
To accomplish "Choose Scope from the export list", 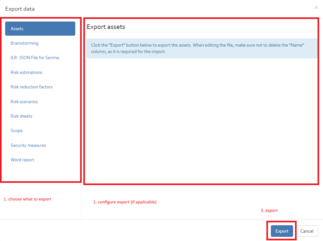I will click(x=16, y=131).
